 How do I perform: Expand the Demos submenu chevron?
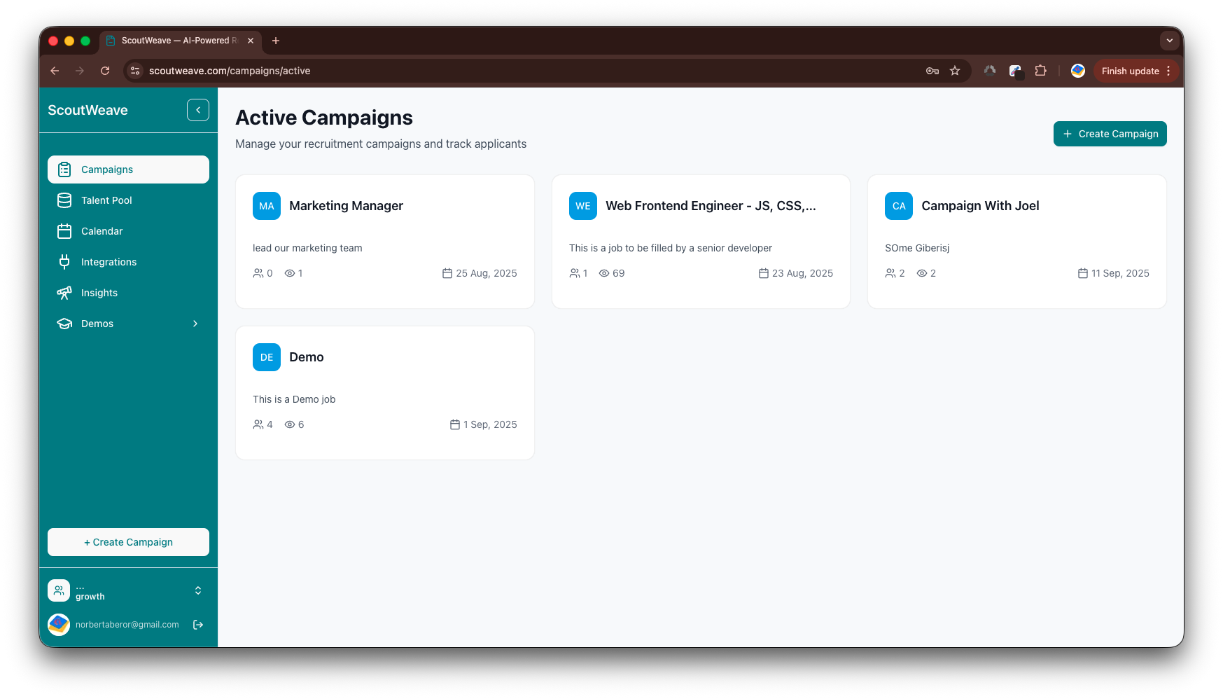pyautogui.click(x=195, y=324)
